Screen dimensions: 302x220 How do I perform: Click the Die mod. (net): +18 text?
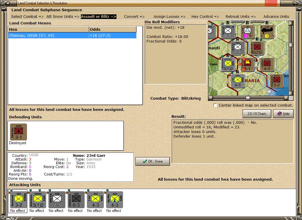click(x=165, y=28)
